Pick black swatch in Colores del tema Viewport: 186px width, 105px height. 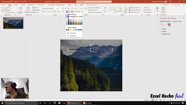[69, 17]
